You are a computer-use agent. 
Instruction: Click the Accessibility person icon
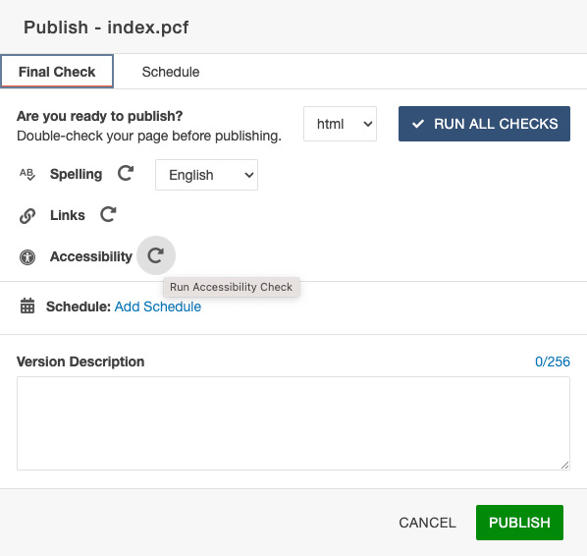coord(27,257)
